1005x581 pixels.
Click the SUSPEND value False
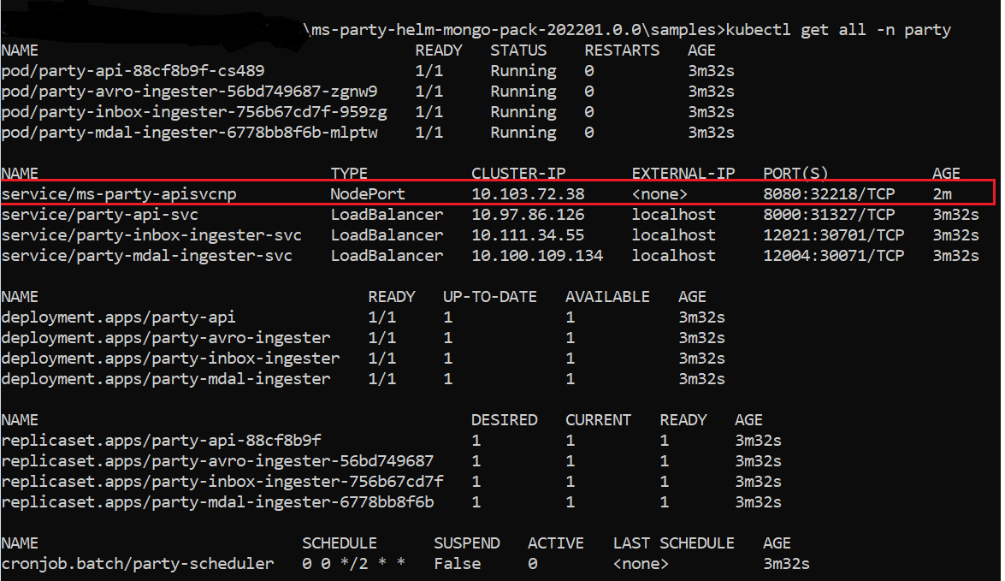[457, 564]
